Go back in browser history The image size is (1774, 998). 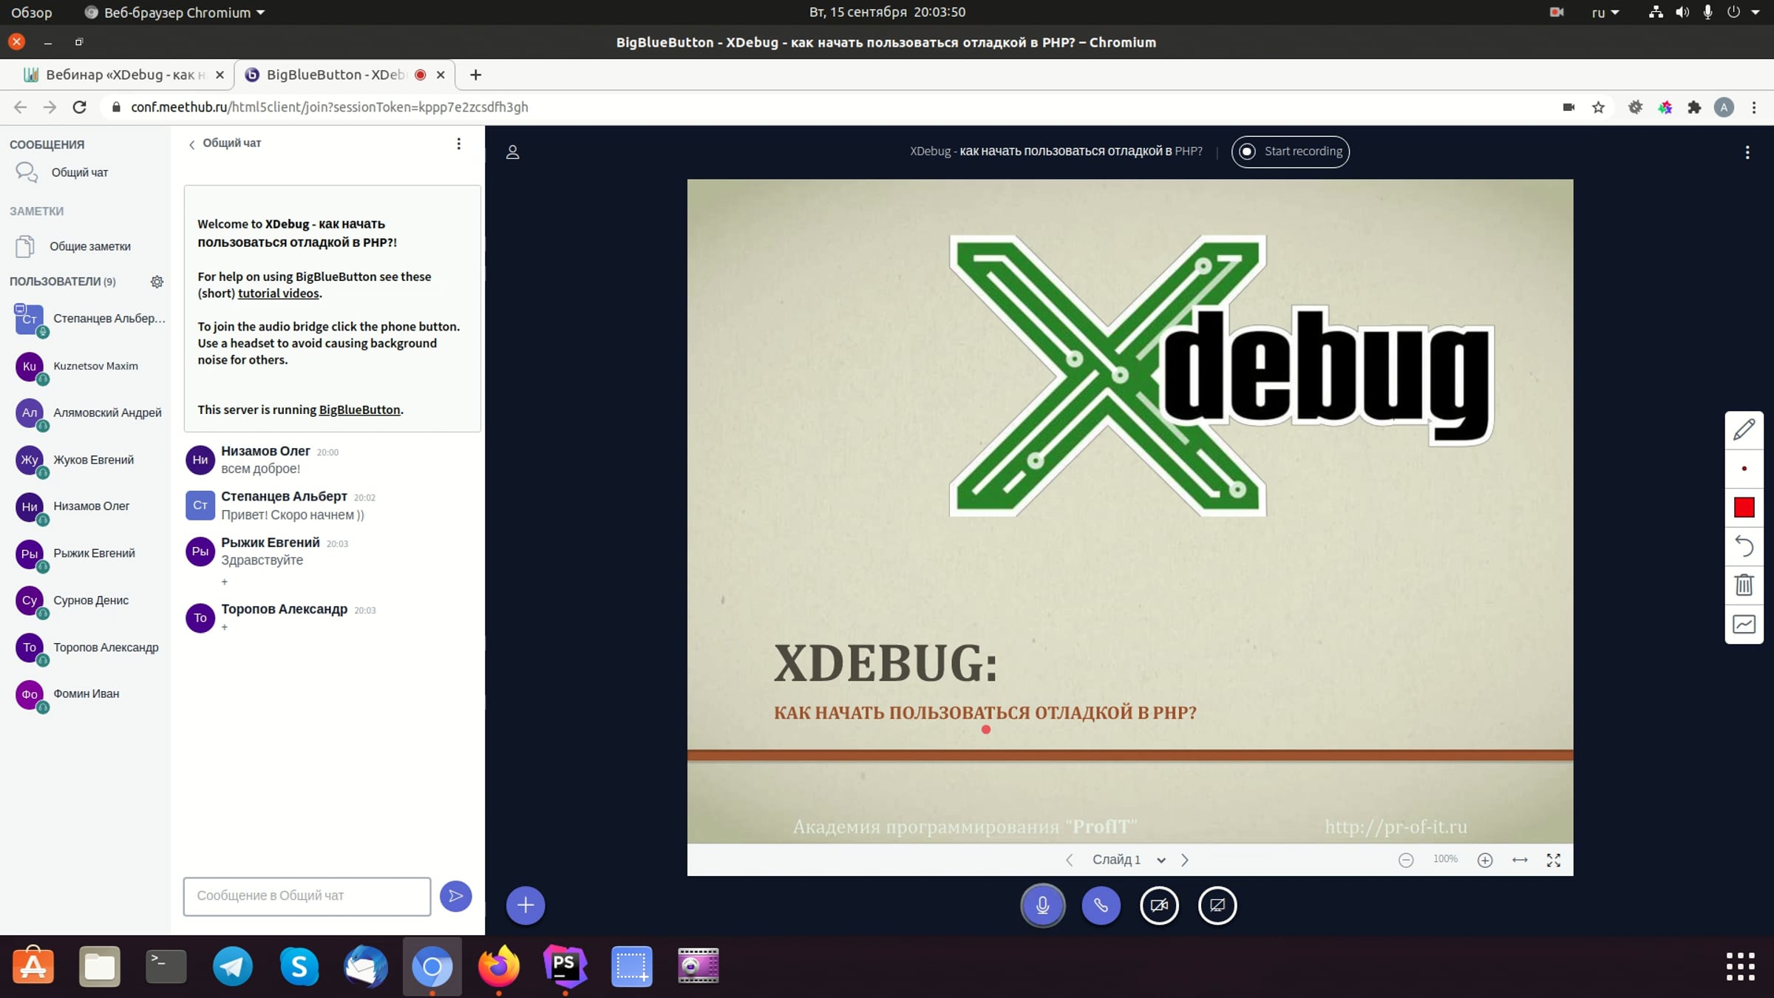[20, 107]
